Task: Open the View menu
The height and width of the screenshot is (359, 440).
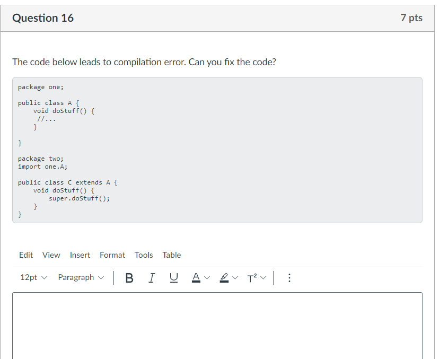Action: coord(51,255)
